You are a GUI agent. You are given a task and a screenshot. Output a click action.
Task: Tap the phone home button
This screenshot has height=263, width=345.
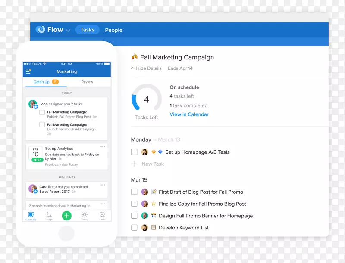(x=66, y=233)
